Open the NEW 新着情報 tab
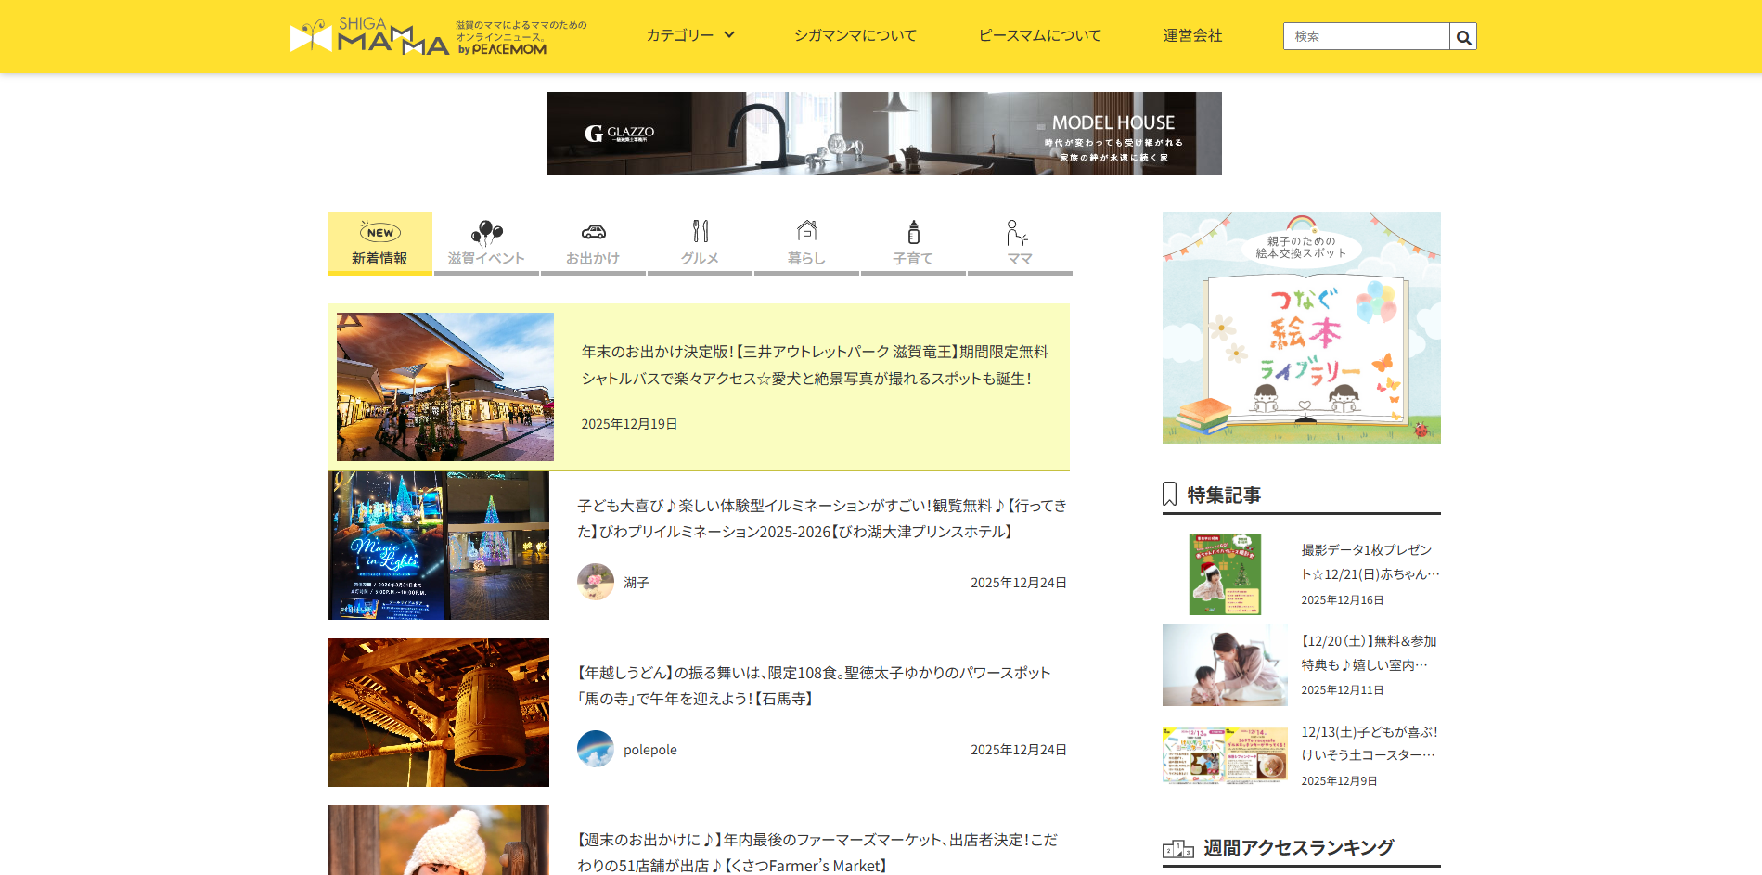Viewport: 1762px width, 875px height. pos(379,244)
